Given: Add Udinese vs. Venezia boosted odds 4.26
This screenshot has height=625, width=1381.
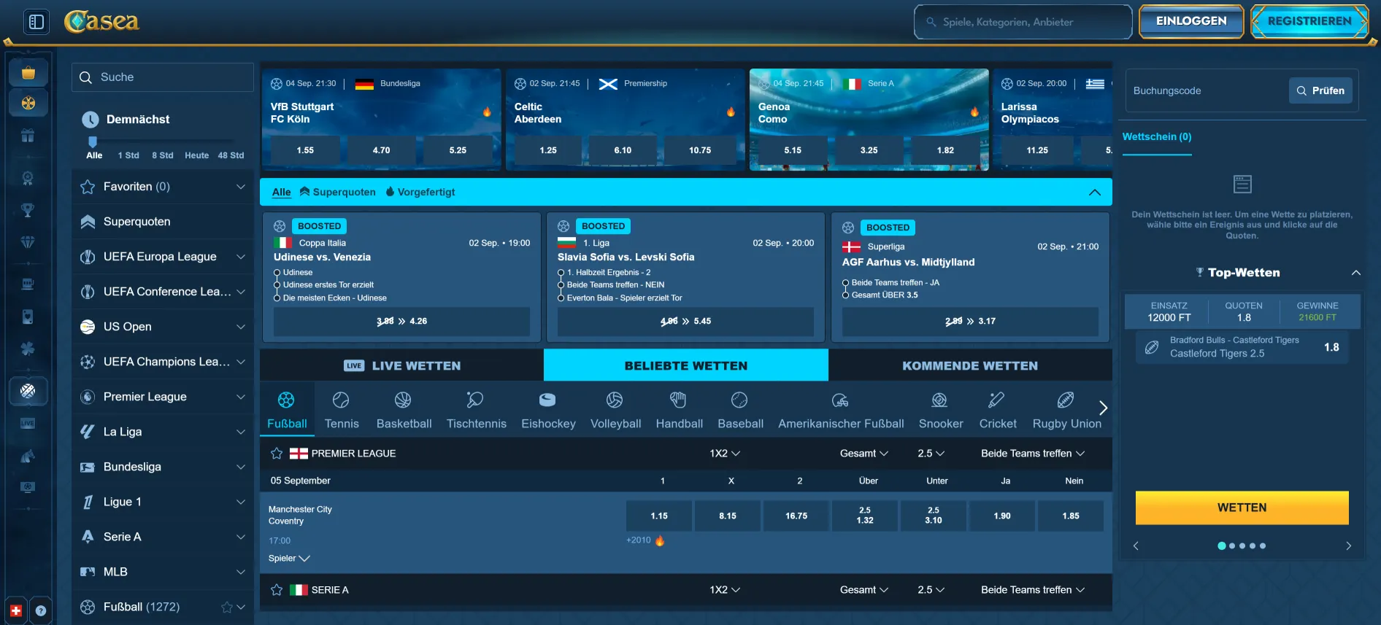Looking at the screenshot, I should pyautogui.click(x=401, y=322).
